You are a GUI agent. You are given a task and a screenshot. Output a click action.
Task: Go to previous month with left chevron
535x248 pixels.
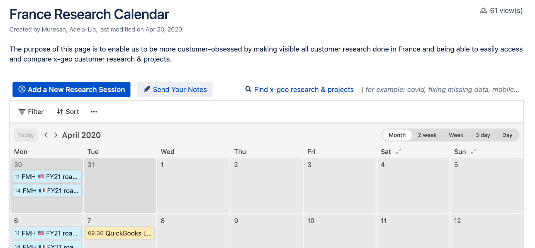click(x=46, y=135)
